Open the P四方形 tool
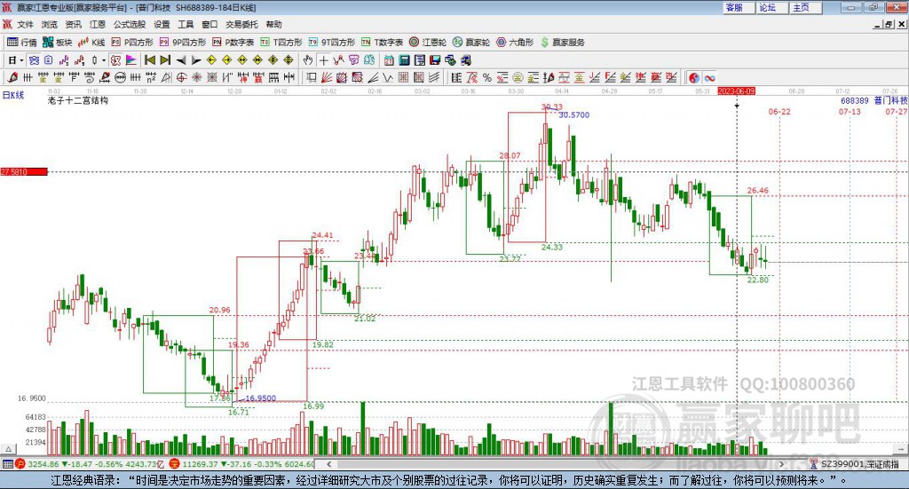 point(132,43)
